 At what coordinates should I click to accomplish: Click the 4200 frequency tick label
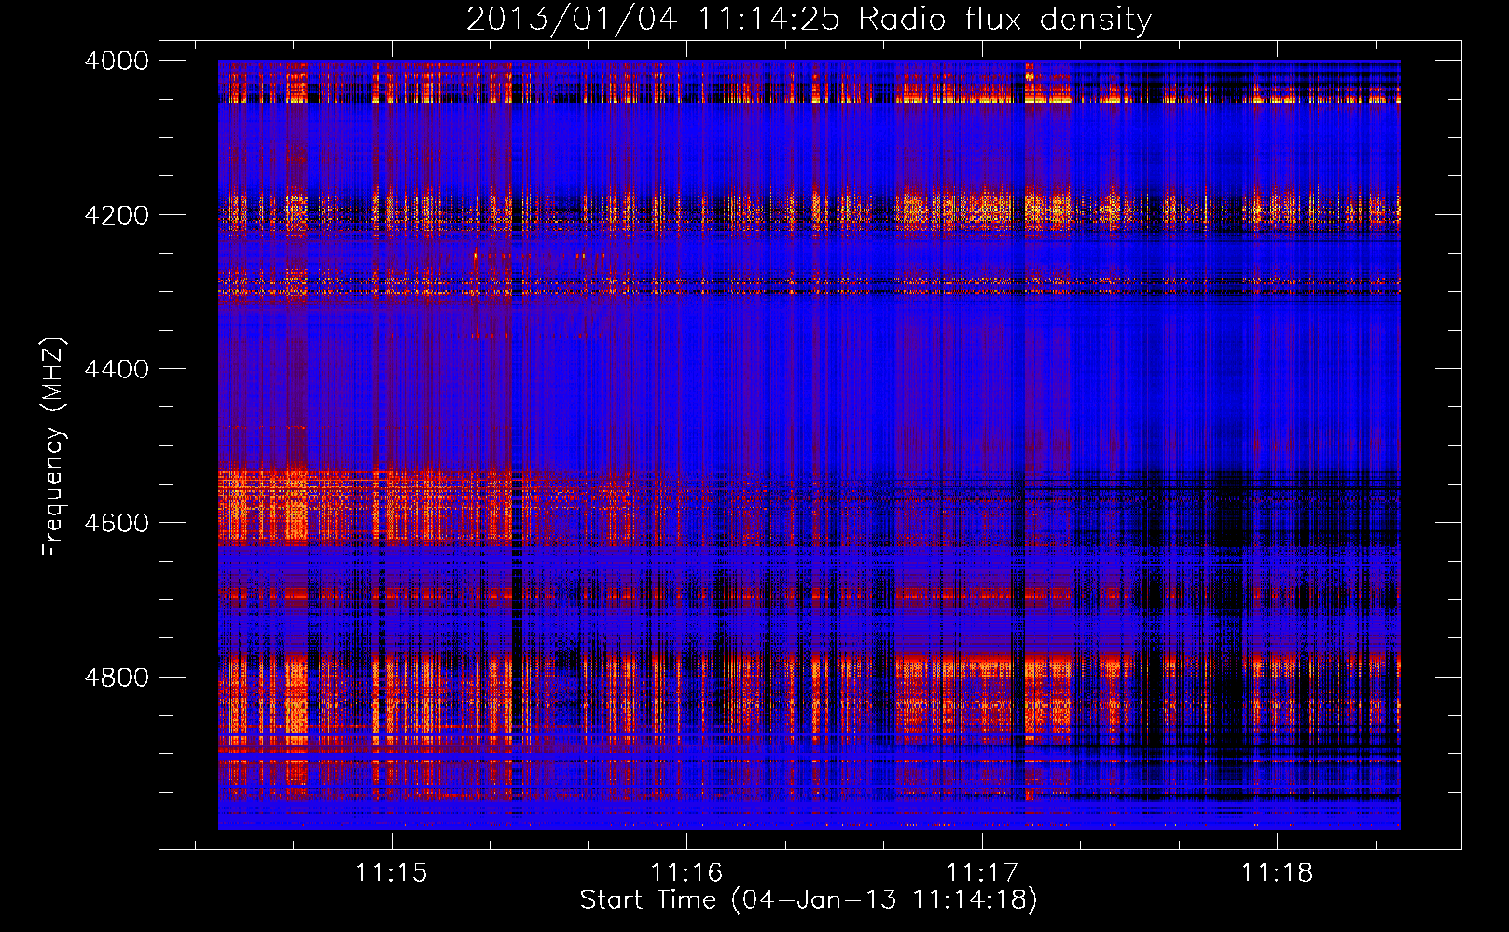[x=116, y=215]
